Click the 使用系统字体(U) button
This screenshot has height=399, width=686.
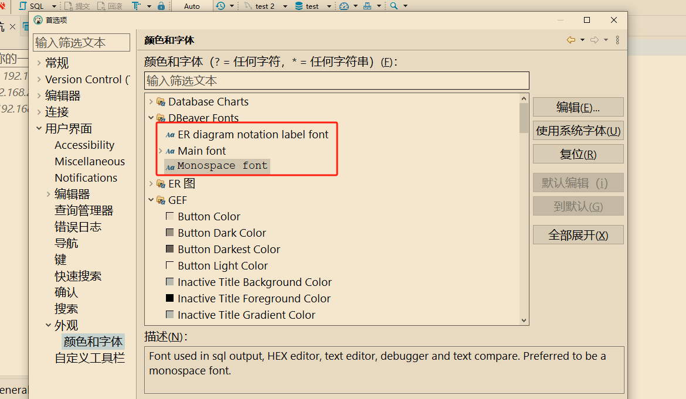pos(578,131)
